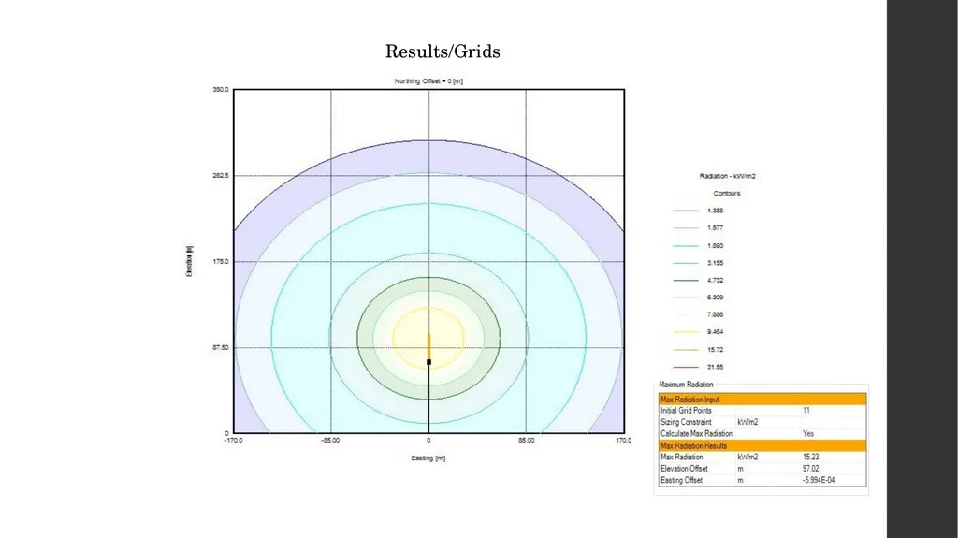Select the 'Max Radiation Results' orange header row
958x538 pixels.
[x=762, y=445]
